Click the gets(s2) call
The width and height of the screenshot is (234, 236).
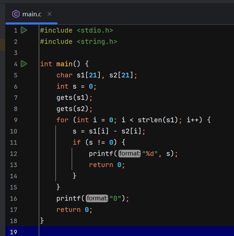(73, 109)
